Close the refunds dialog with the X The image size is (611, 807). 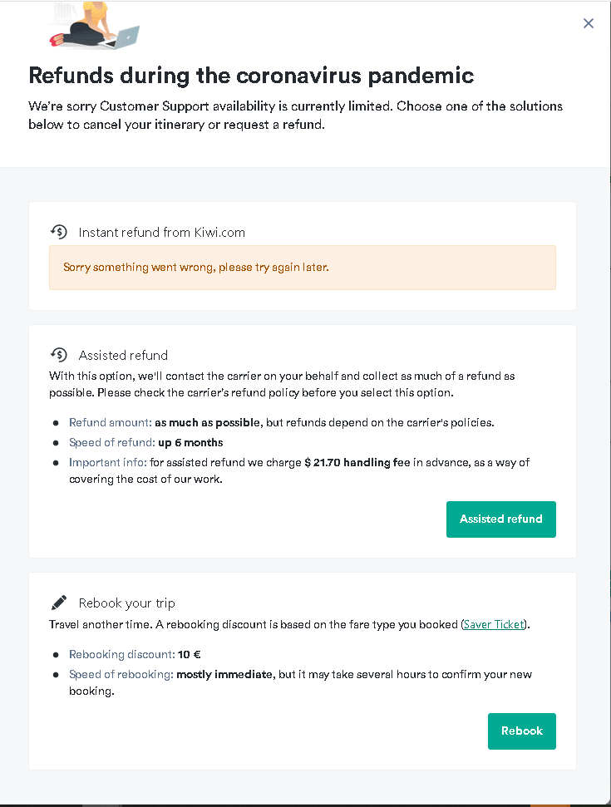[589, 23]
